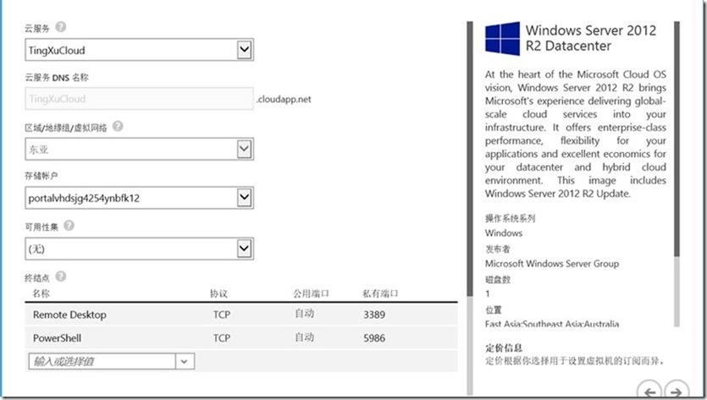The width and height of the screenshot is (707, 400).
Task: Click 自动 public port in PowerShell row
Action: [304, 337]
